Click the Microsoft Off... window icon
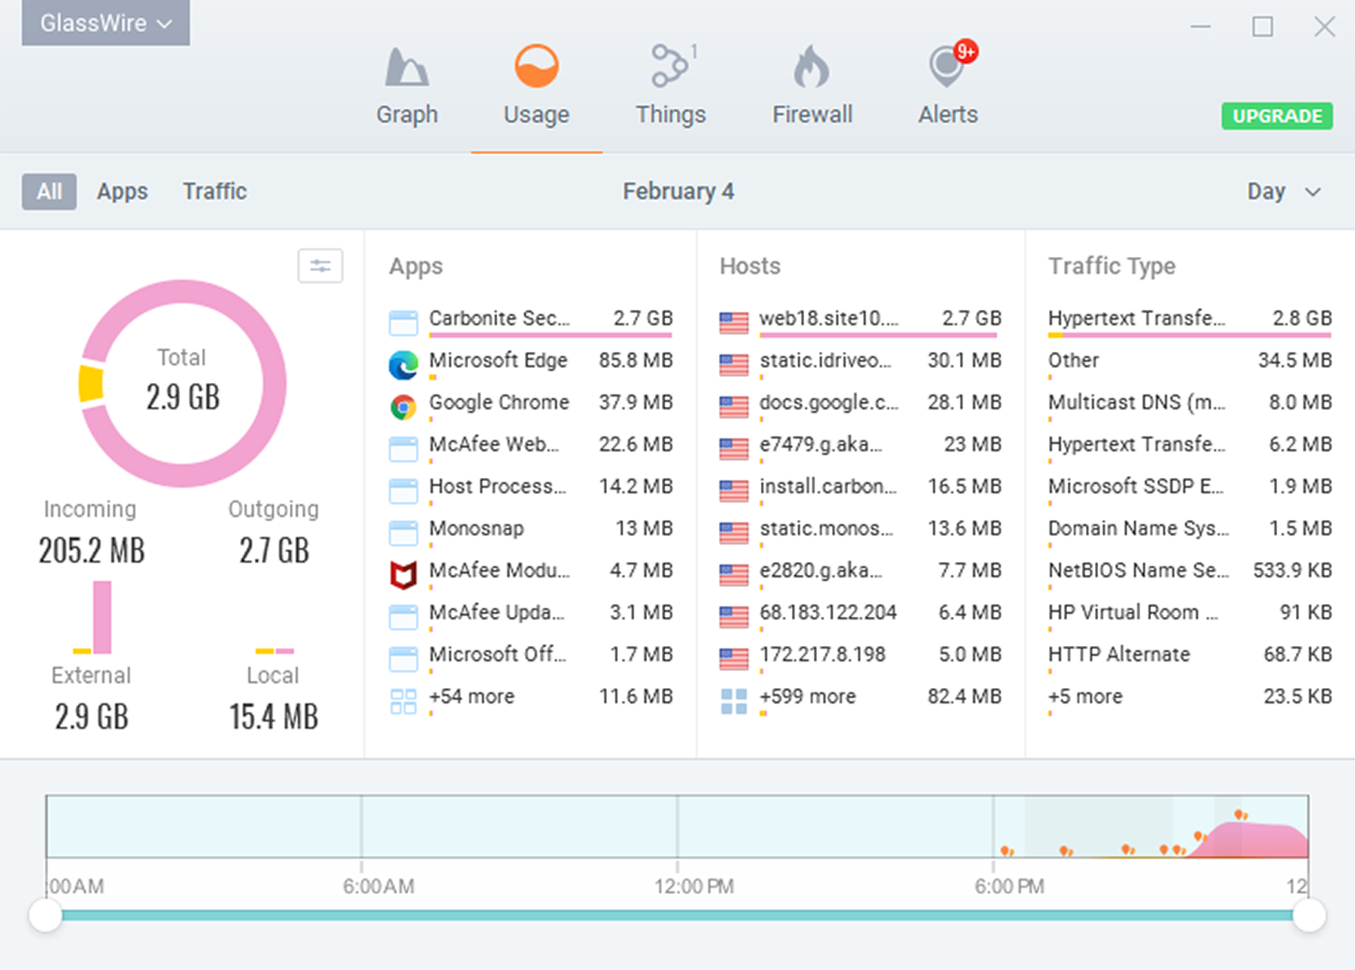This screenshot has height=970, width=1355. (x=403, y=659)
